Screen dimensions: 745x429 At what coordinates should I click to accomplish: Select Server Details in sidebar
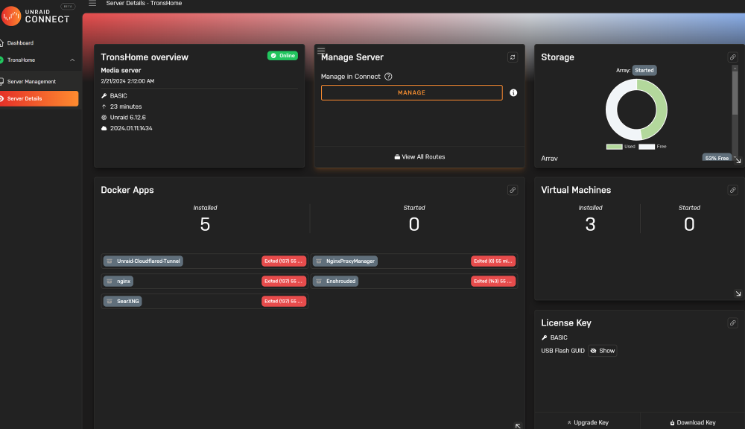point(39,99)
